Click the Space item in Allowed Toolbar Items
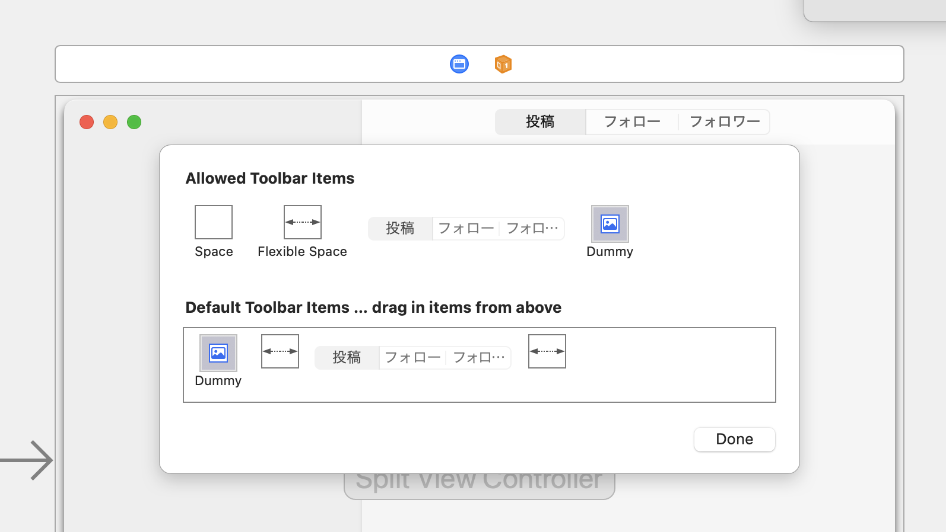Screen dimensions: 946x532 tap(214, 223)
